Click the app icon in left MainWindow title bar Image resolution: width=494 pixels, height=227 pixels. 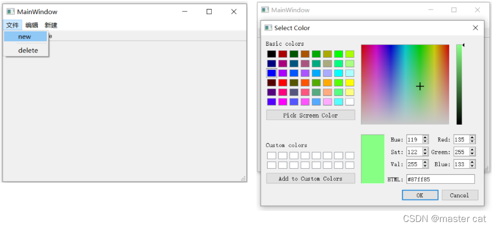(11, 12)
